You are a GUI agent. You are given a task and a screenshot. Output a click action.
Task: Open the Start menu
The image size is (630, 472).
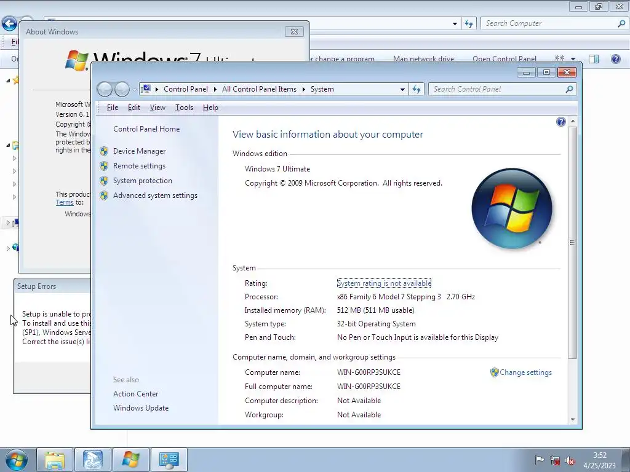coord(16,460)
